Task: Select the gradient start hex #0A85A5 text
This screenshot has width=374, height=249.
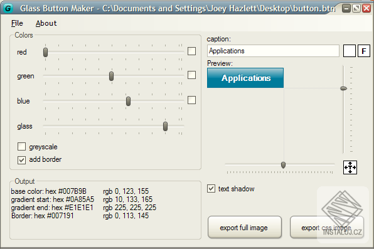Action: [53, 199]
